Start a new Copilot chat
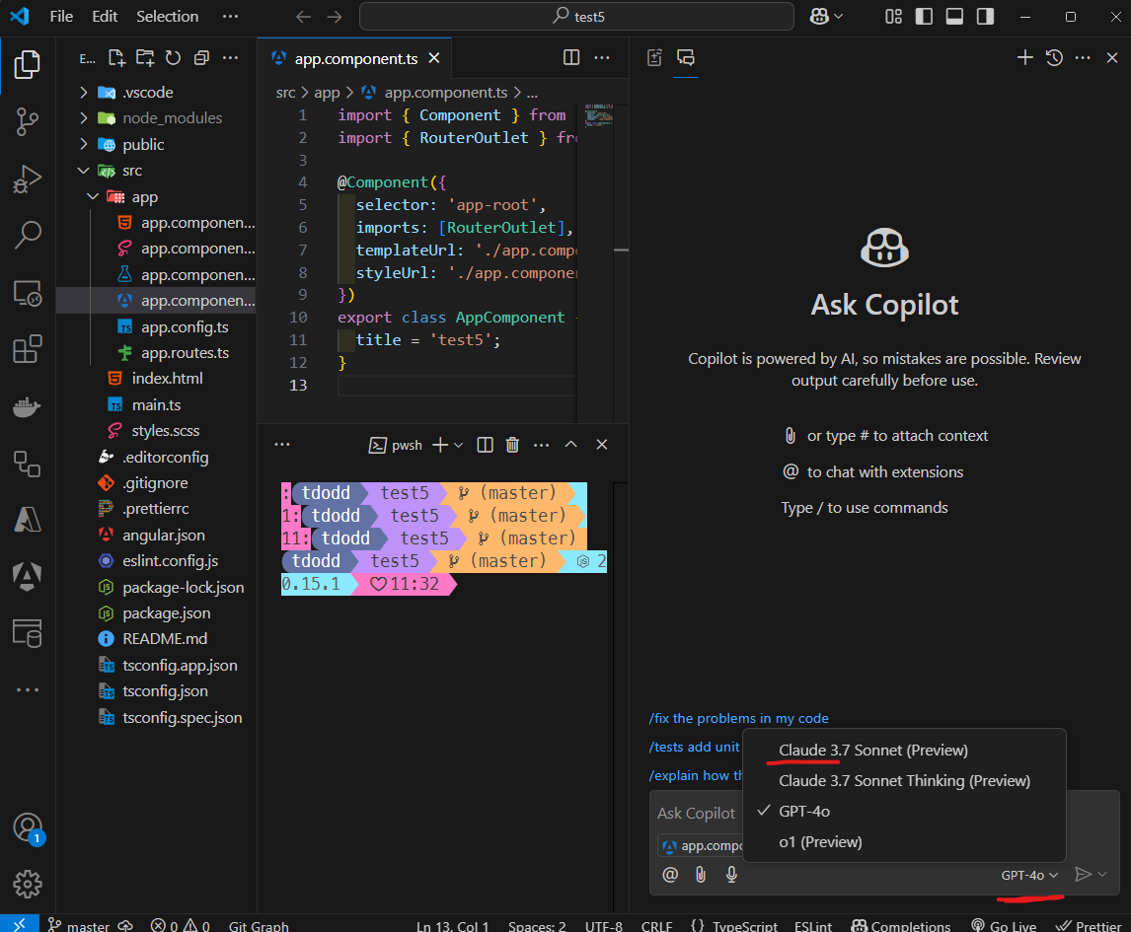The height and width of the screenshot is (932, 1131). pos(1025,57)
